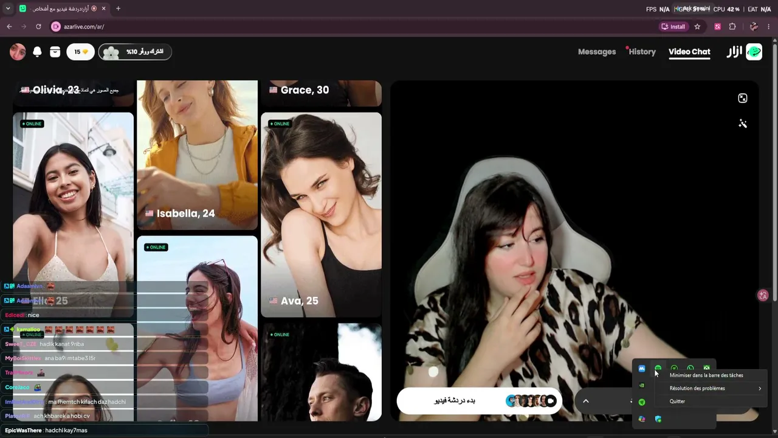Viewport: 778px width, 438px height.
Task: Click the Azar green logo
Action: (754, 52)
